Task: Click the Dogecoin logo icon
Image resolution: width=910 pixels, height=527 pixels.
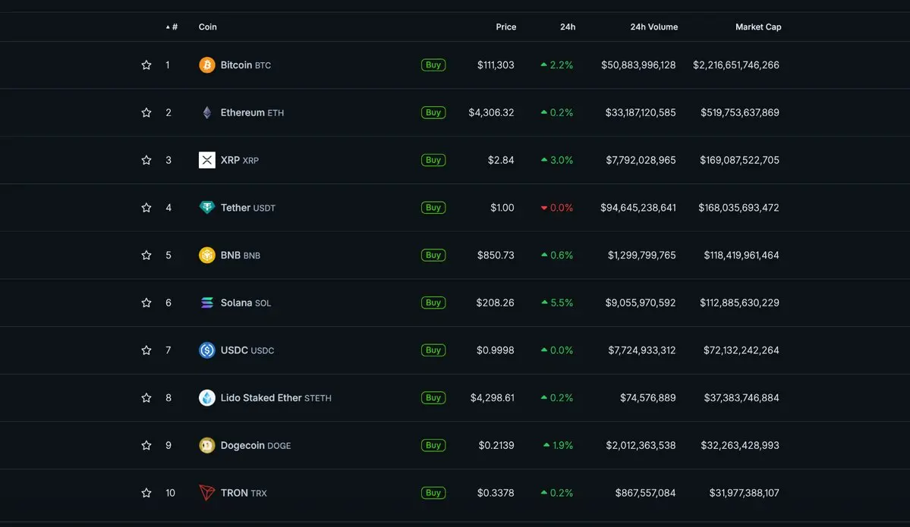Action: (x=206, y=445)
